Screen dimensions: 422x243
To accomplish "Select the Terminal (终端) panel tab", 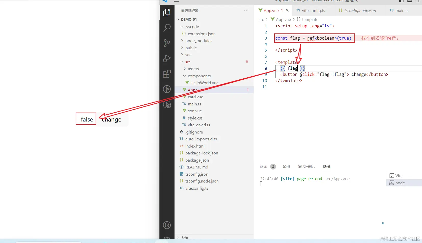I will point(326,167).
